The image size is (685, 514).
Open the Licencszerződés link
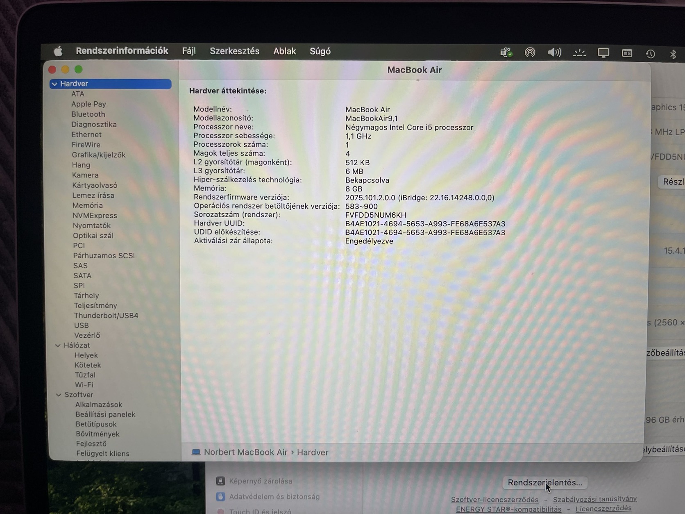603,509
